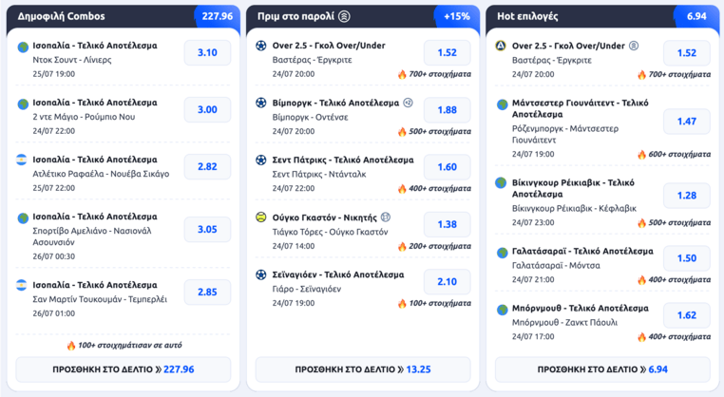724x397 pixels.
Task: Click the flame icon above Δημοφιλή Combos add button
Action: (71, 346)
